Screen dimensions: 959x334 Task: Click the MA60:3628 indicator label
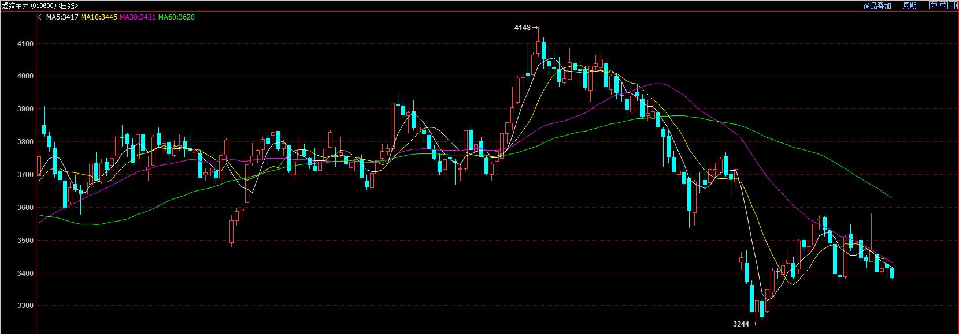pyautogui.click(x=176, y=17)
